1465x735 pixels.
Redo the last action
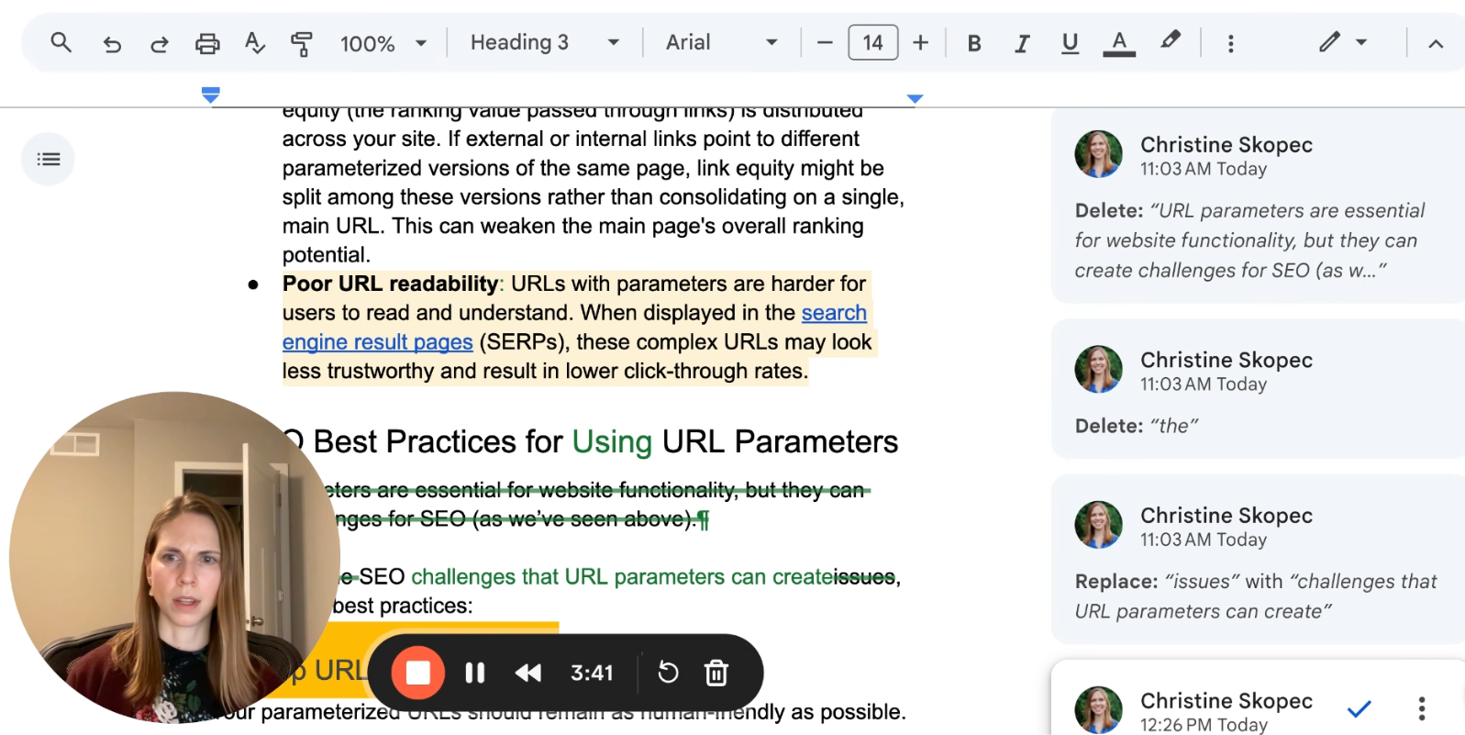[x=160, y=43]
